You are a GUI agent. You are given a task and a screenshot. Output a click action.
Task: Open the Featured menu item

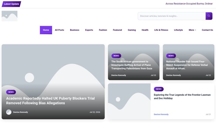tap(117, 30)
